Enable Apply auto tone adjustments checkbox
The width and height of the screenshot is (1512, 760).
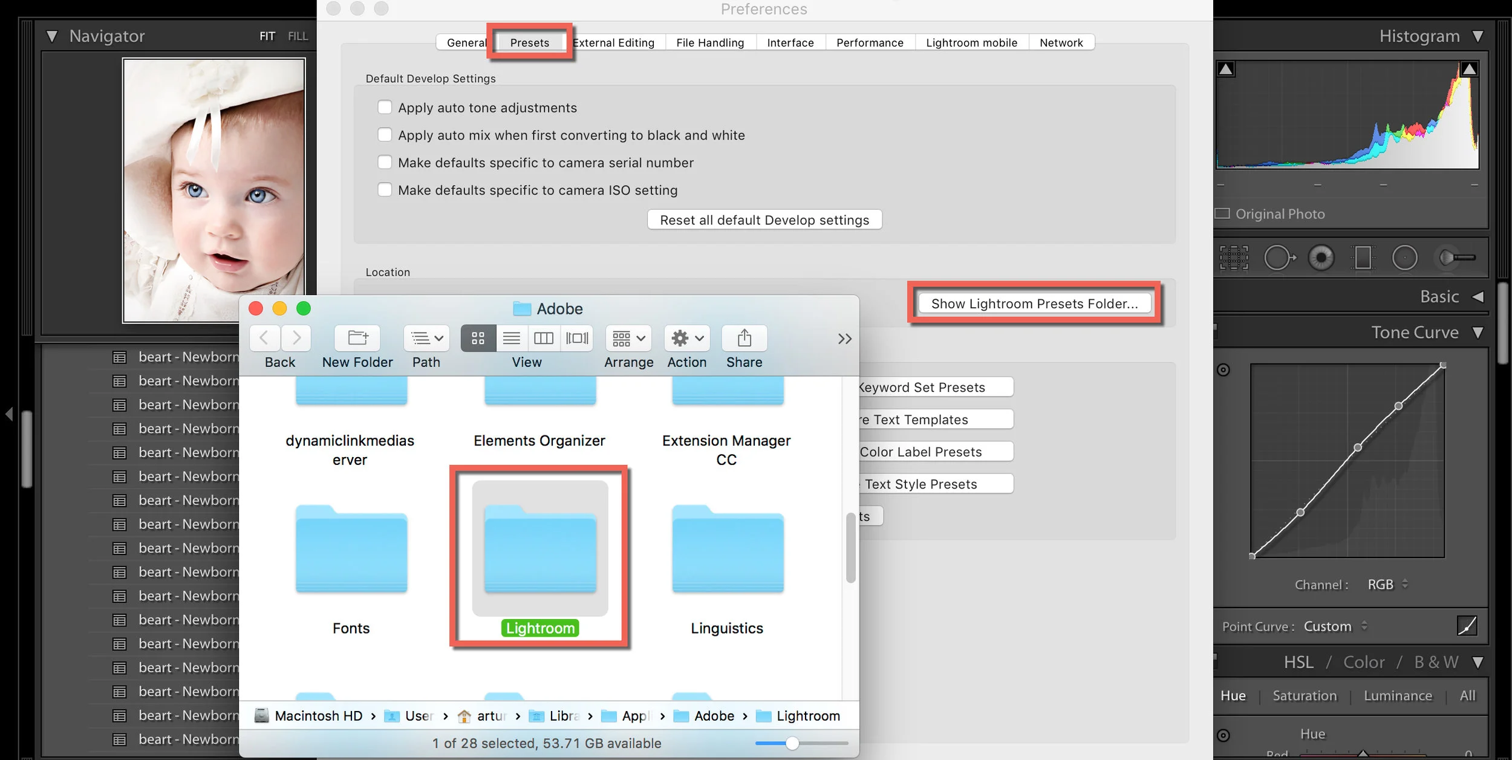coord(385,108)
